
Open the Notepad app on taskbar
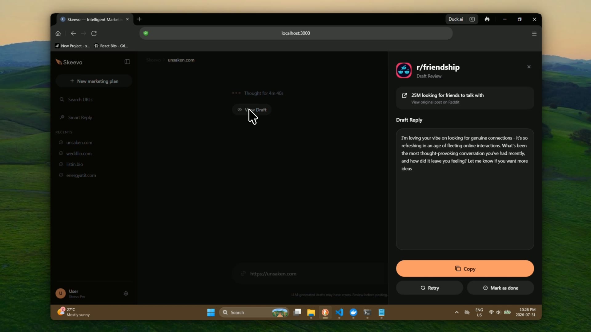pos(381,312)
